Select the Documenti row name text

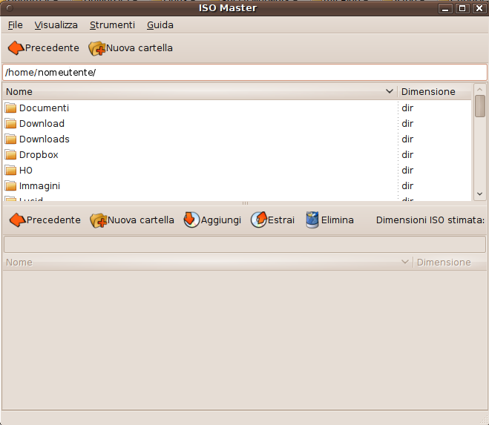(44, 108)
